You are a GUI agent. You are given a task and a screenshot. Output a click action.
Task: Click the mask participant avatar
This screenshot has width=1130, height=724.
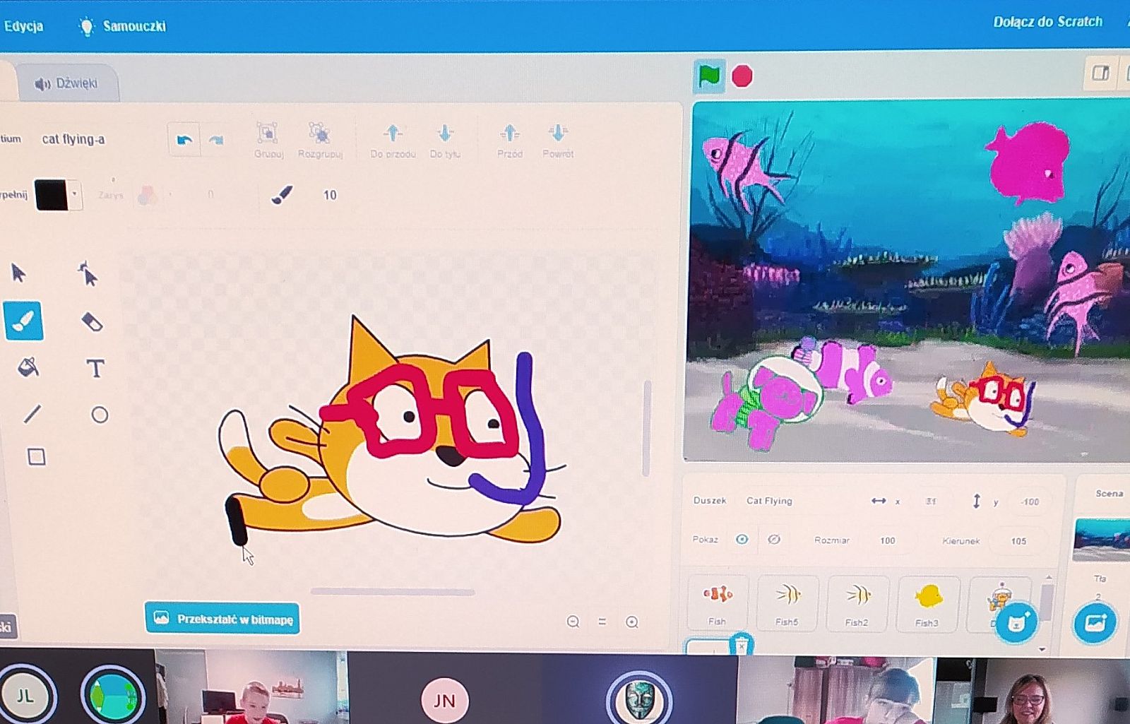[640, 699]
